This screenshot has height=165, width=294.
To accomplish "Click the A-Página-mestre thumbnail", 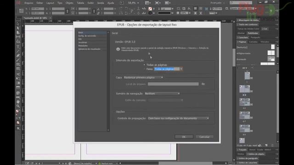I will click(x=271, y=53).
